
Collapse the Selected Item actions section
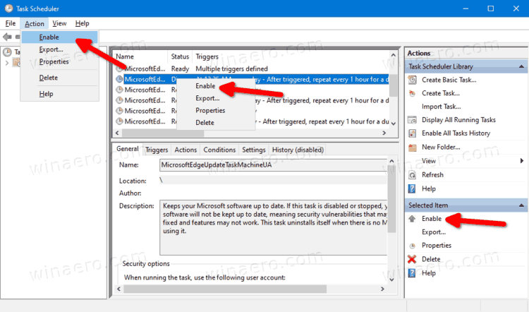tap(521, 205)
